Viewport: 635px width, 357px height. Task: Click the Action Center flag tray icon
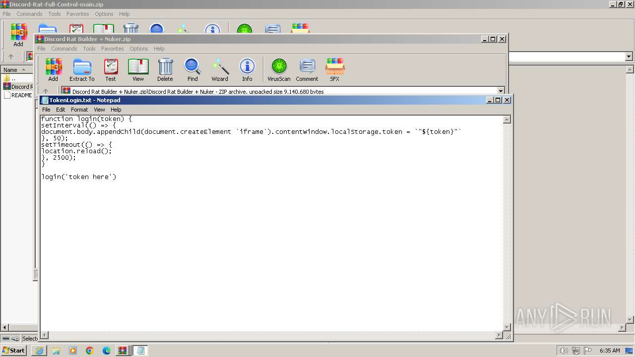(587, 351)
